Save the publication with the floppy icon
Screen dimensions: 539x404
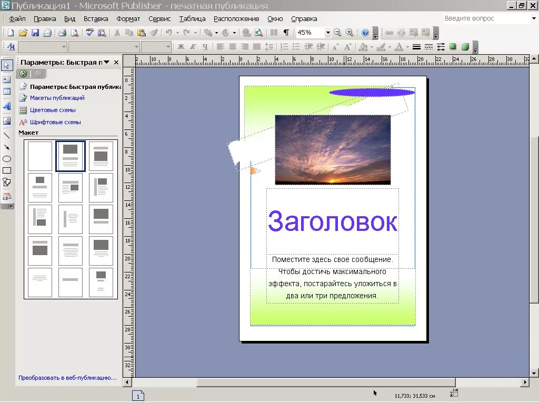(35, 33)
